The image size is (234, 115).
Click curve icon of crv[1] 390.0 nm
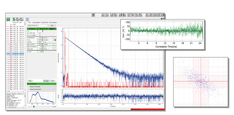tap(11, 26)
